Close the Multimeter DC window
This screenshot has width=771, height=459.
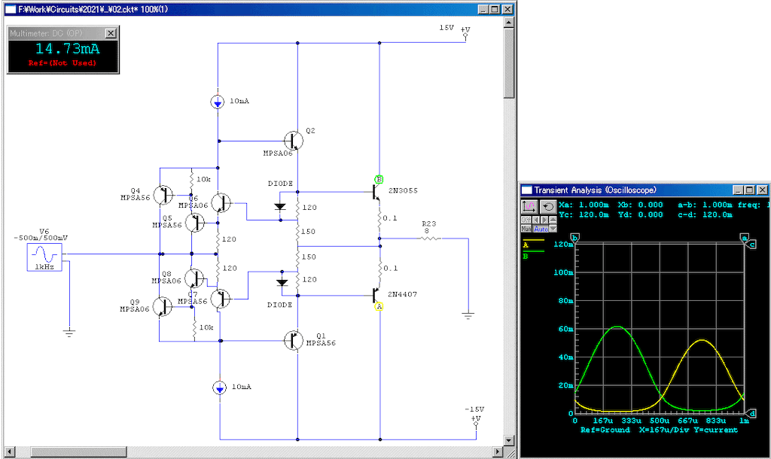[111, 33]
